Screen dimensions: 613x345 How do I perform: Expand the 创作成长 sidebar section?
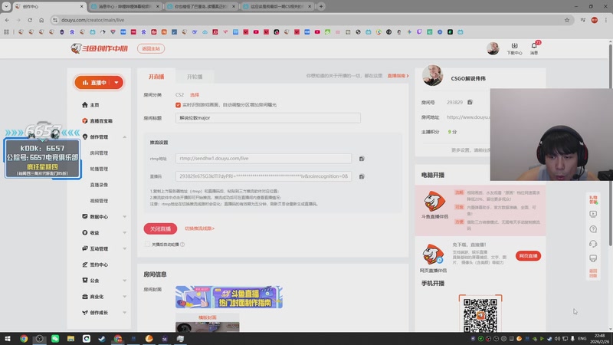tap(124, 313)
